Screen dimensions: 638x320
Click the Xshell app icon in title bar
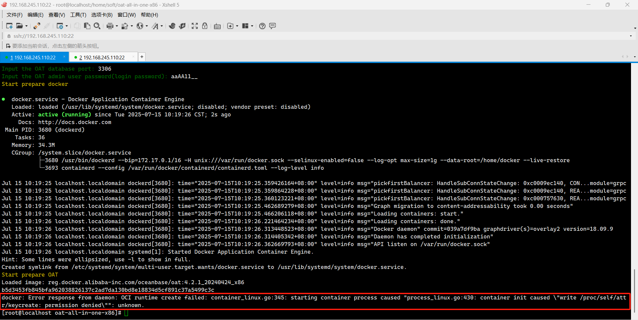tap(4, 5)
